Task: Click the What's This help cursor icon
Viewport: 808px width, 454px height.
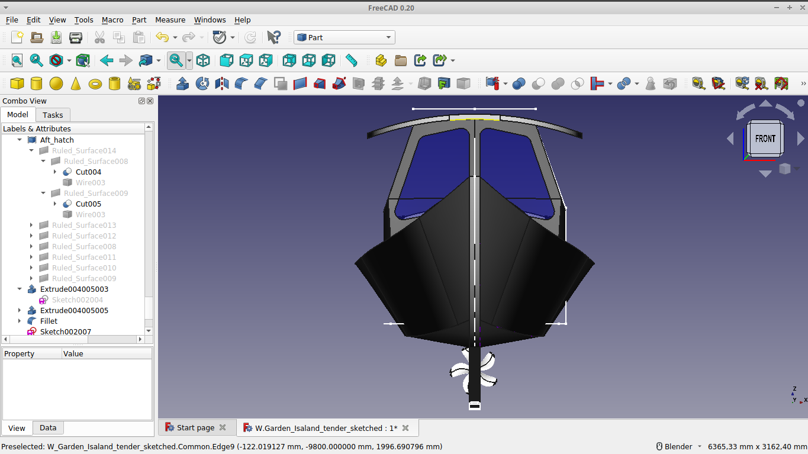Action: point(273,37)
